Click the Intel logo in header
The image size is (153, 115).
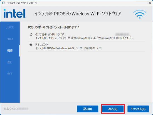click(x=15, y=13)
